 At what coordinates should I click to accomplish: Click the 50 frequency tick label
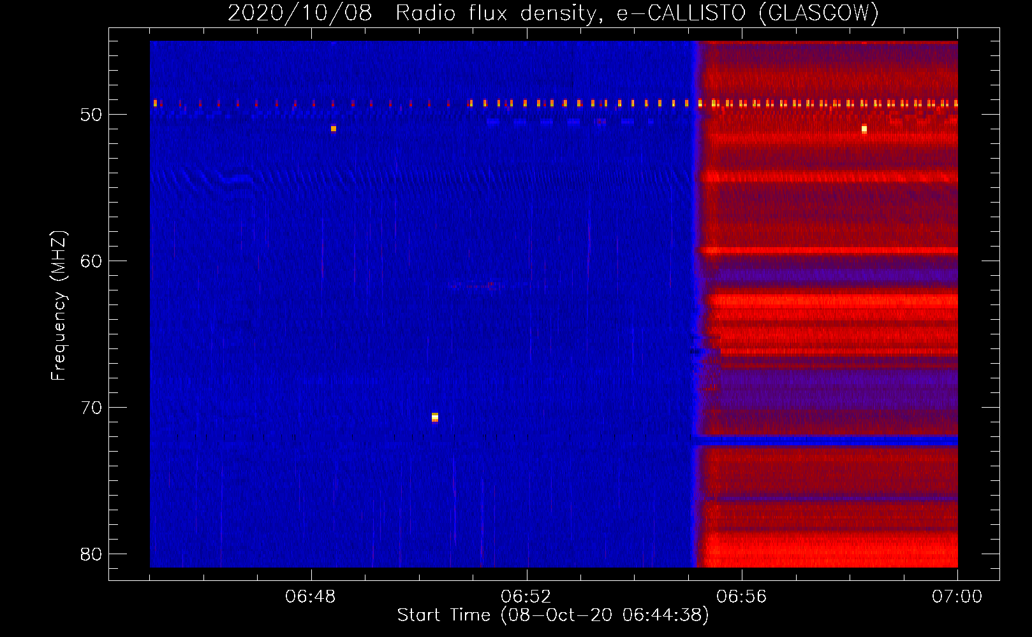(x=91, y=115)
